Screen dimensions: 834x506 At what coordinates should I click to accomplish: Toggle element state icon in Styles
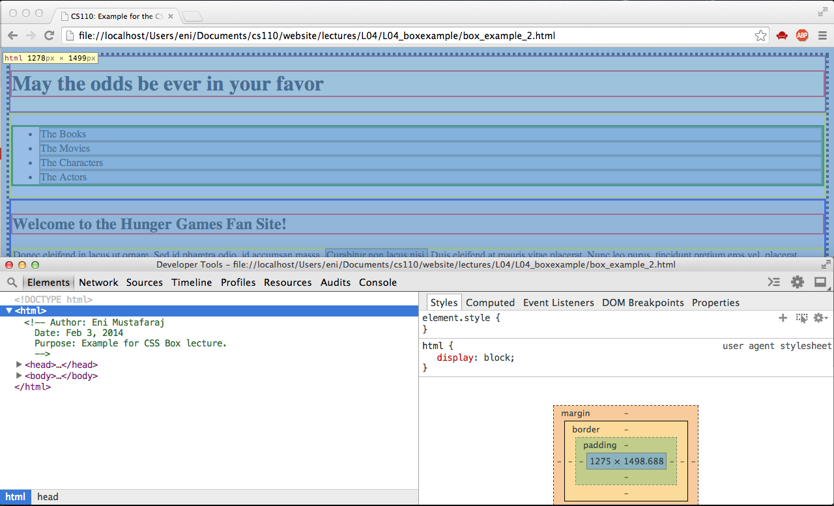[802, 318]
